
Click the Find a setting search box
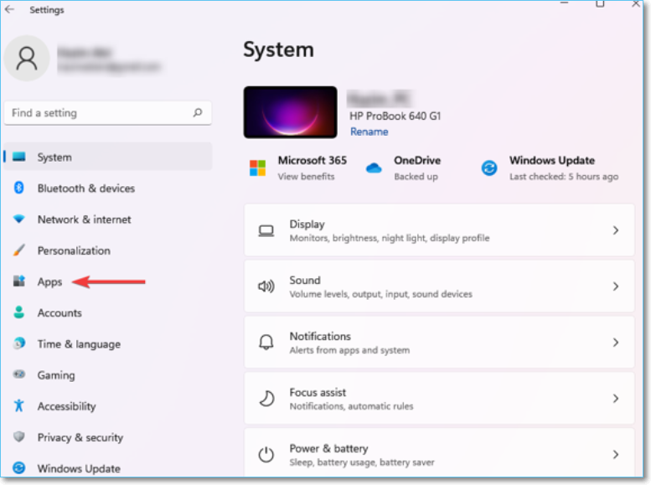coord(96,113)
